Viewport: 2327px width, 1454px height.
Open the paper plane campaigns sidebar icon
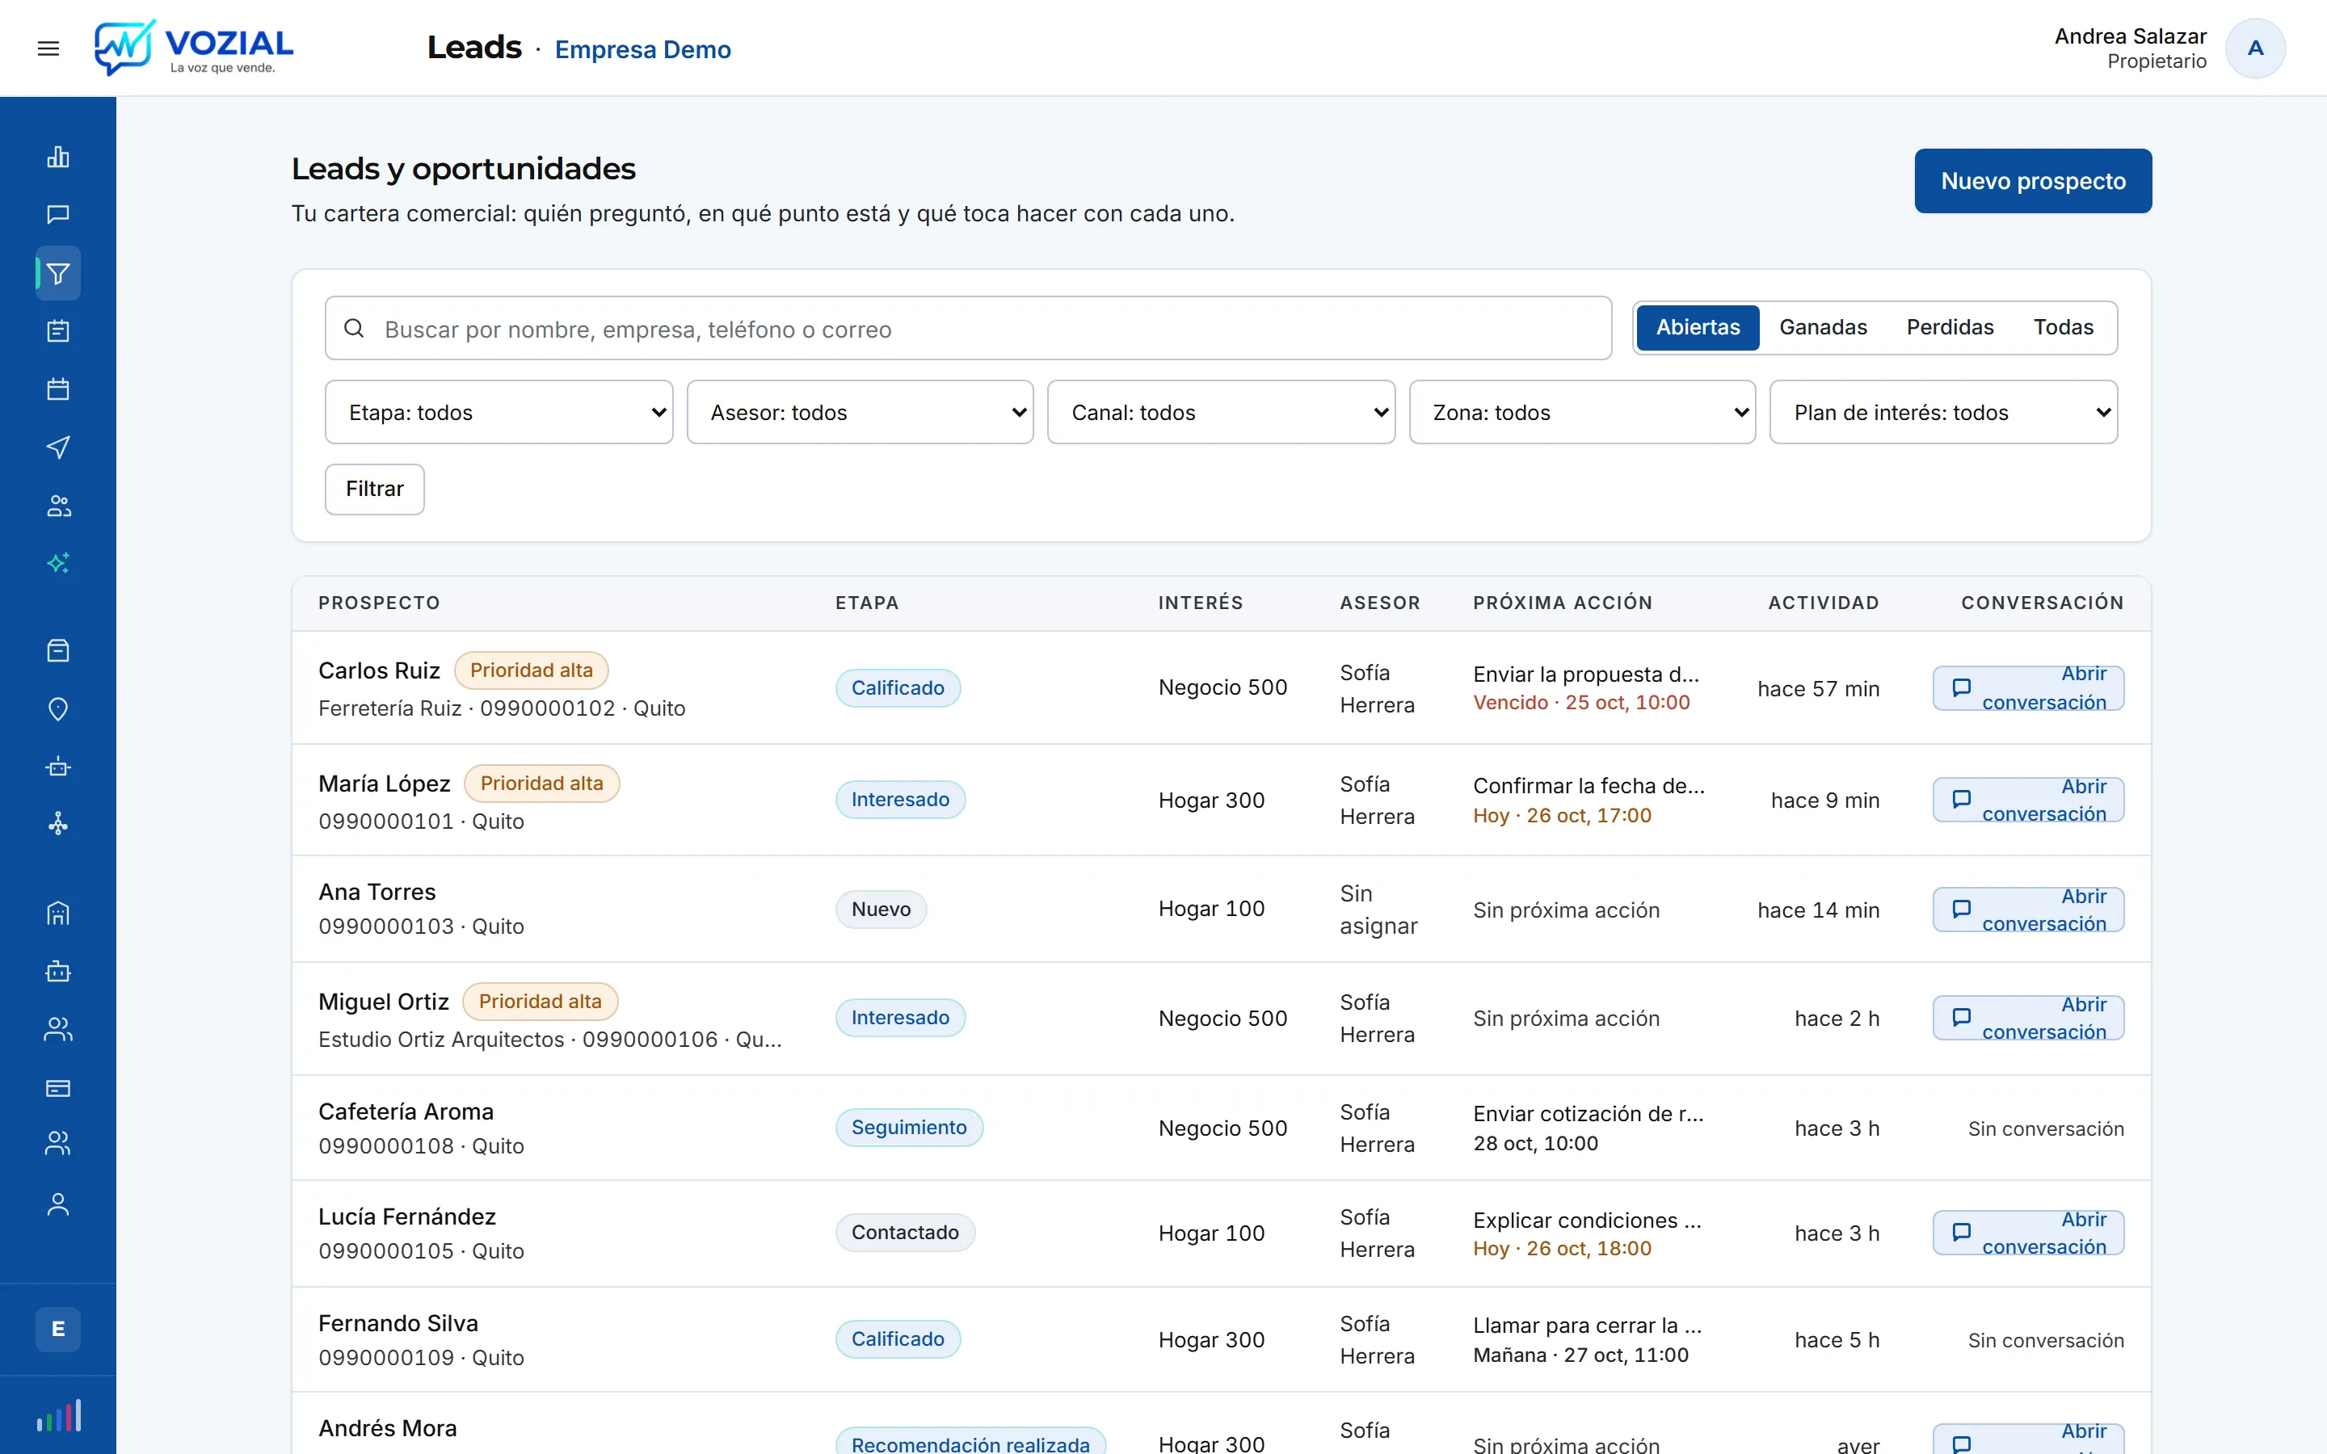tap(57, 448)
